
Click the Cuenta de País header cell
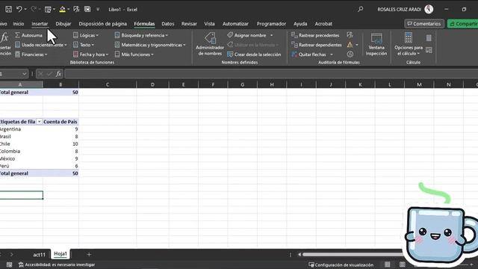point(60,122)
